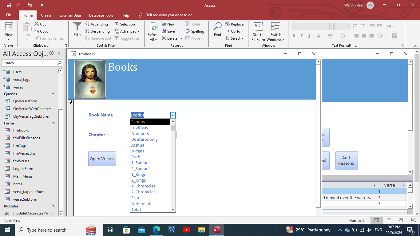This screenshot has height=236, width=420.
Task: Click the Add Reasons button
Action: [346, 160]
